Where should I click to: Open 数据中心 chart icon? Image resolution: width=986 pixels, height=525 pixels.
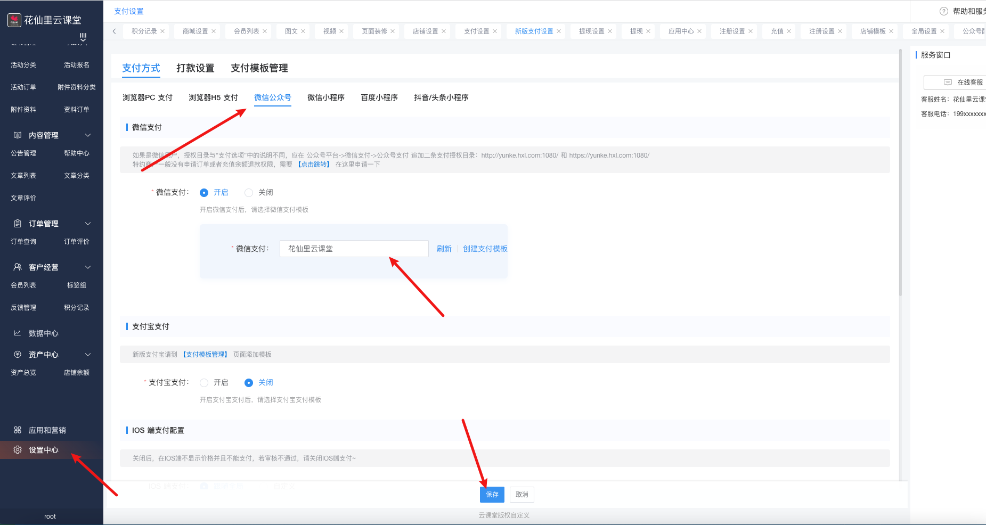[18, 333]
